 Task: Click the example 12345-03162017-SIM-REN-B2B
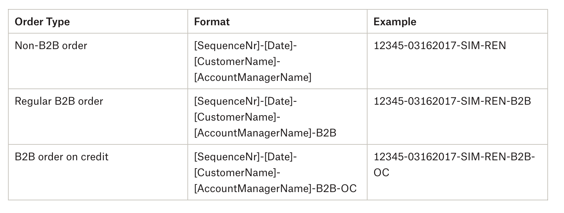click(452, 101)
